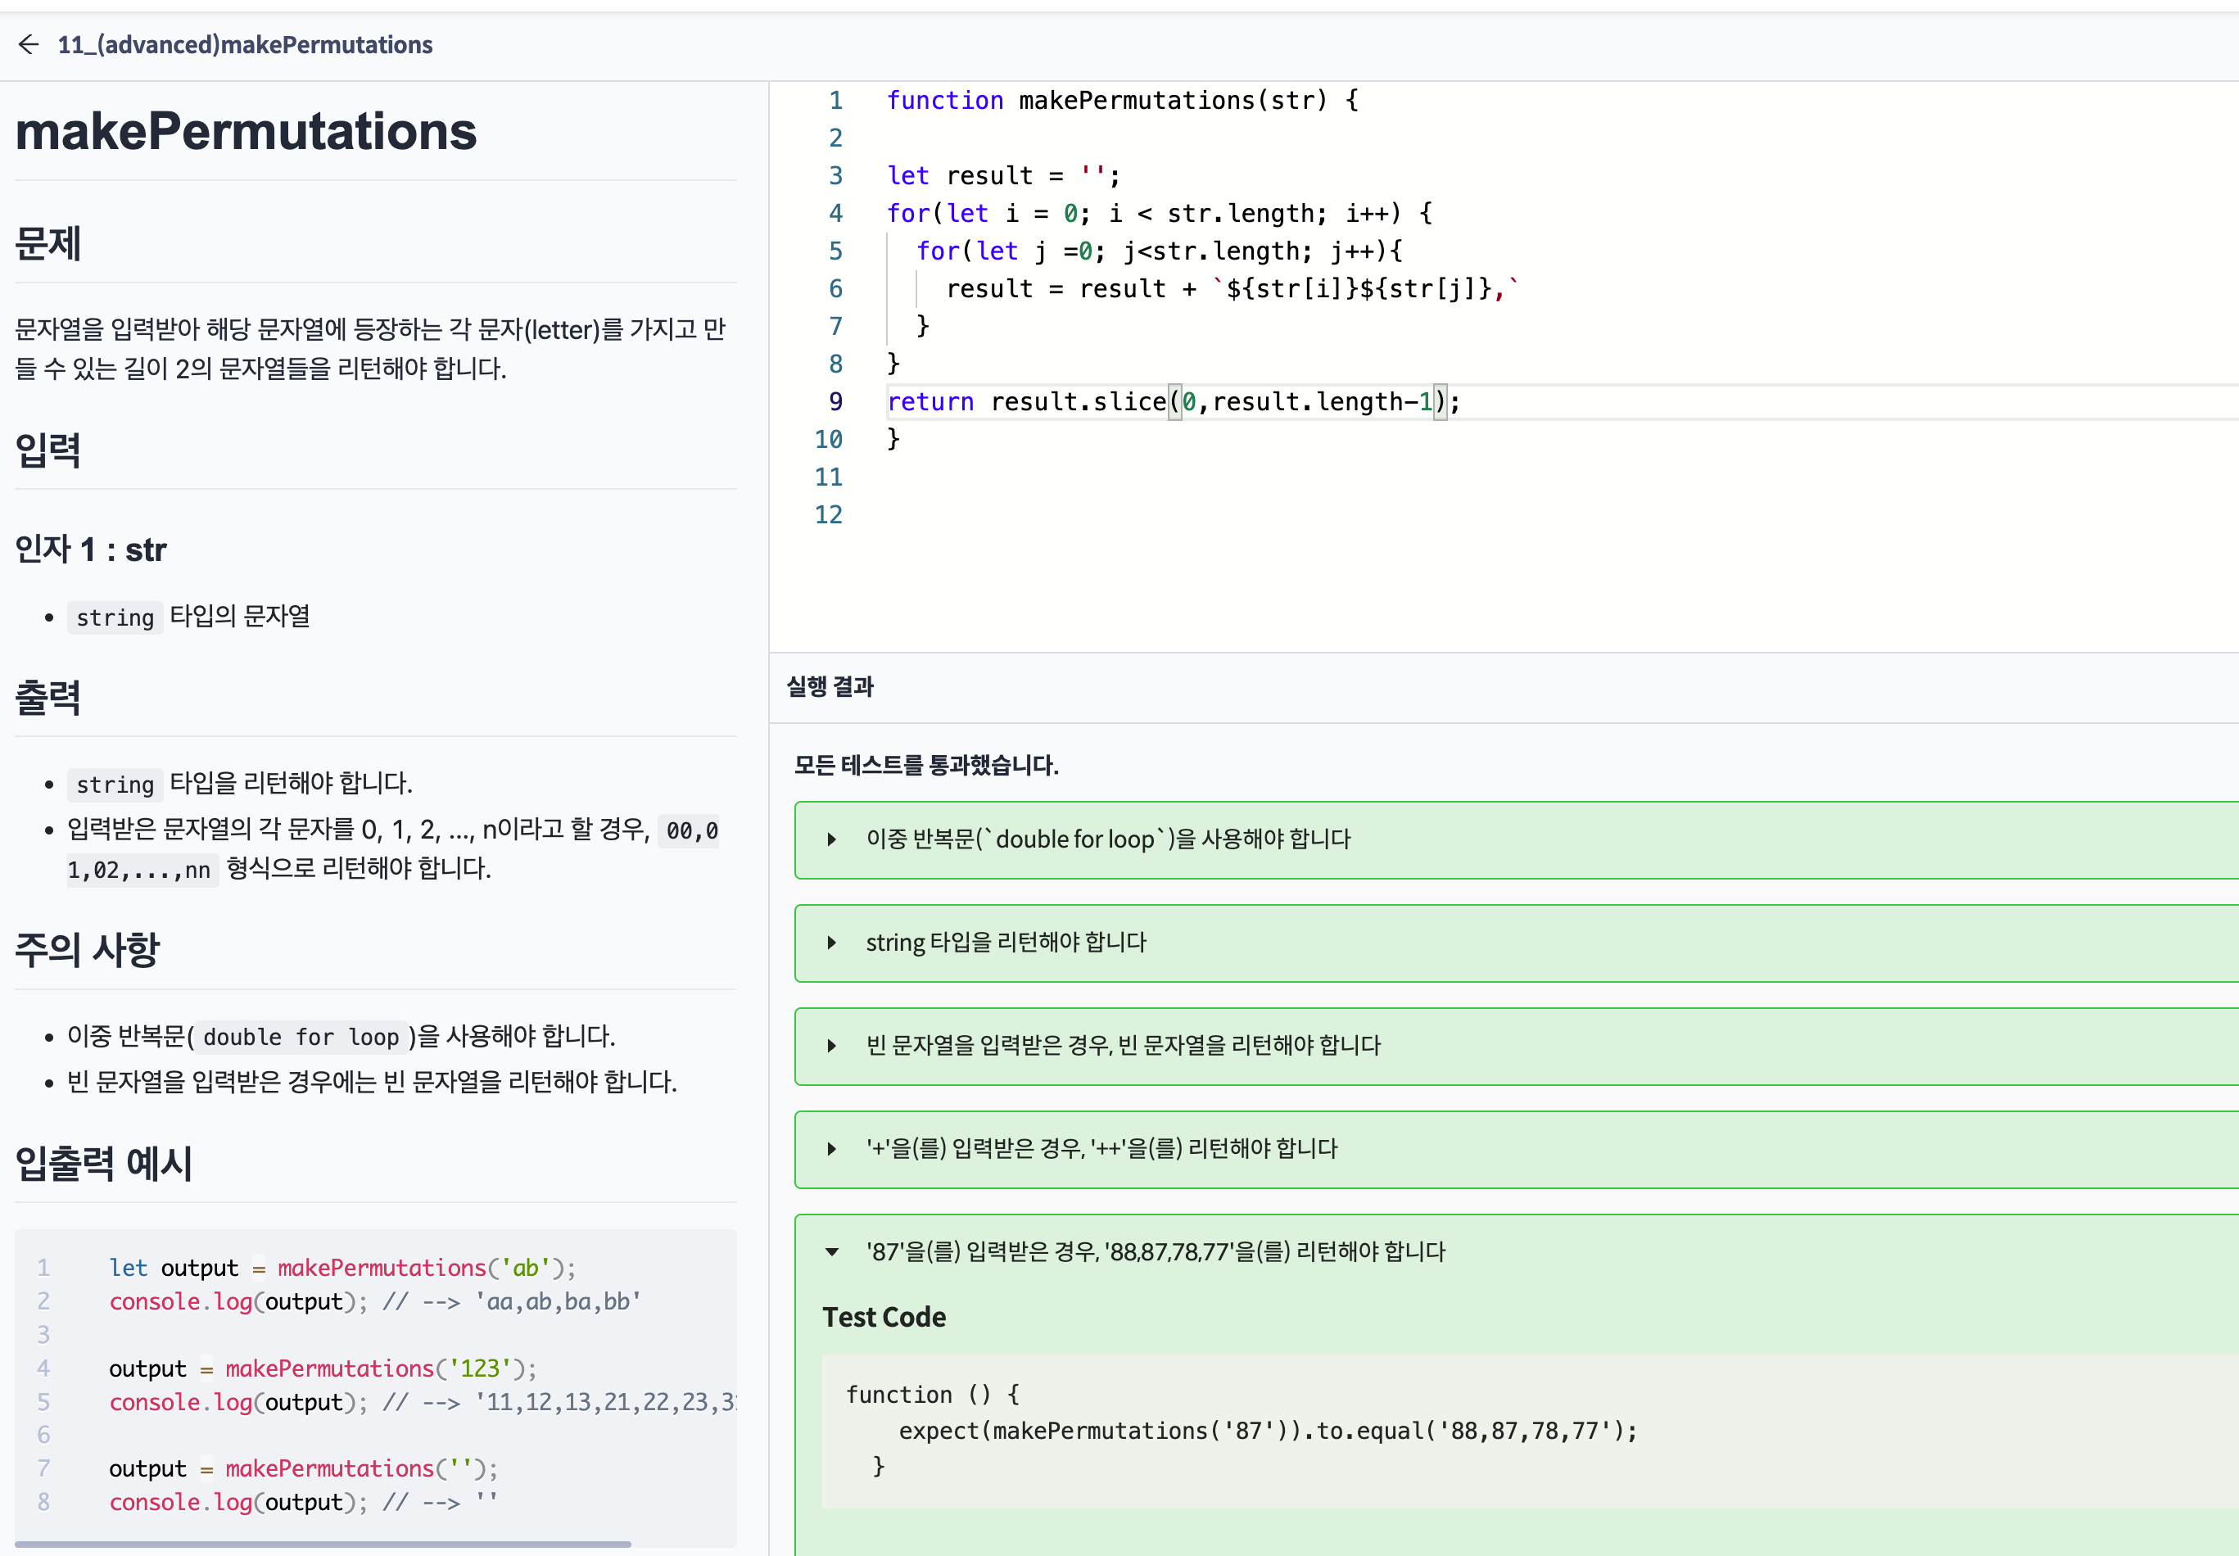Viewport: 2239px width, 1556px height.
Task: Click the inner for loop on line 5
Action: (x=1159, y=251)
